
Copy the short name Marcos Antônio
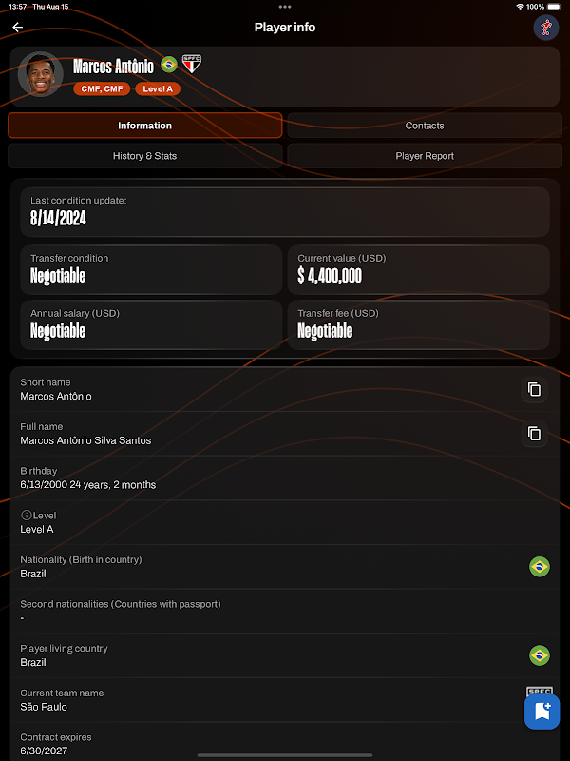(535, 389)
